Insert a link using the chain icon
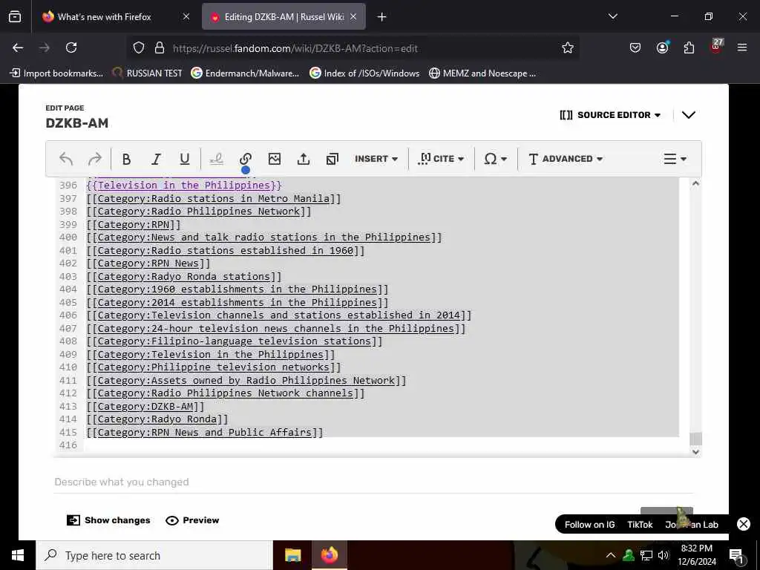This screenshot has width=760, height=570. (x=245, y=159)
